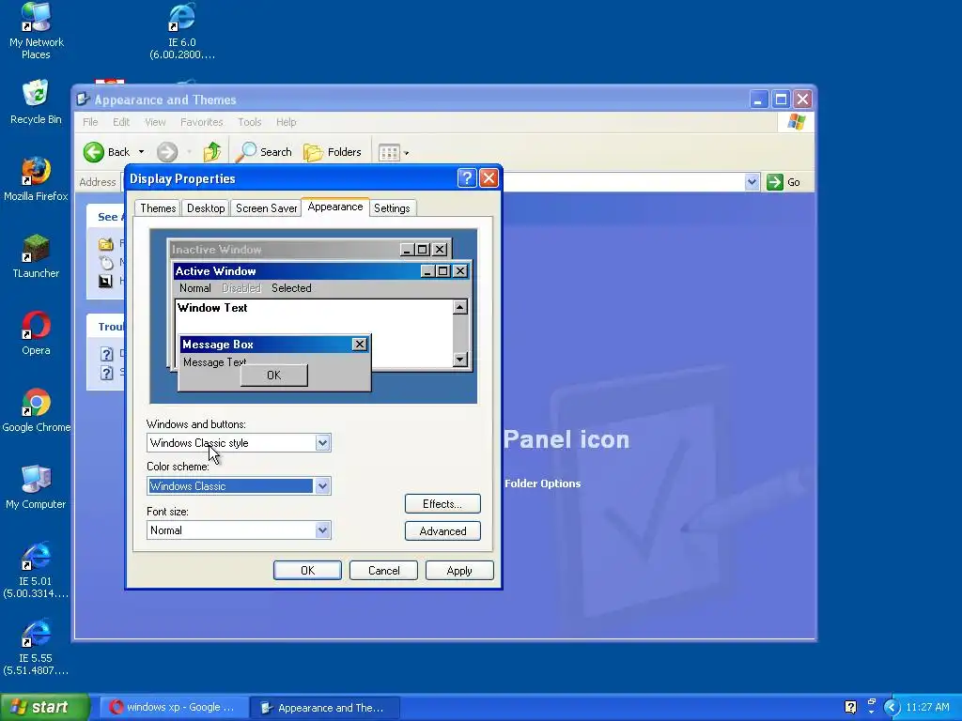Viewport: 962px width, 721px height.
Task: Click the Go button in address bar
Action: [784, 182]
